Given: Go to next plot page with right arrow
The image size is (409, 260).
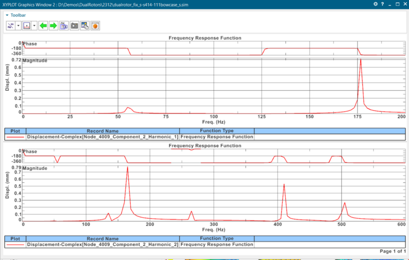Looking at the screenshot, I should point(54,26).
